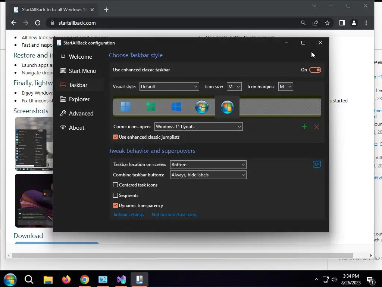
Task: Select the green clover start button style
Action: pyautogui.click(x=151, y=107)
